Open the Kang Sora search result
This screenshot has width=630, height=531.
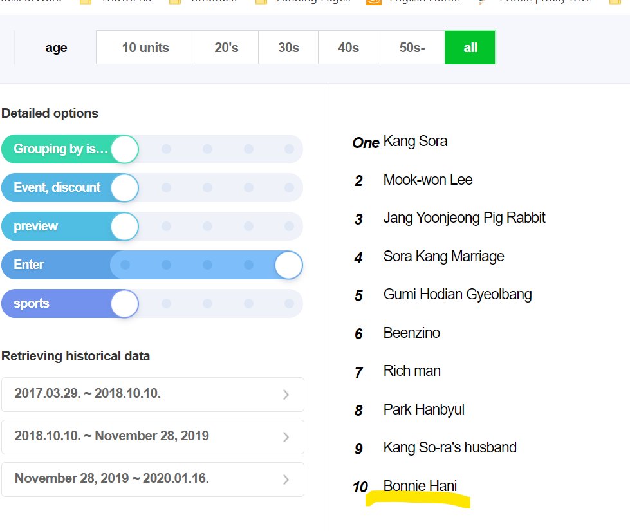[x=414, y=141]
